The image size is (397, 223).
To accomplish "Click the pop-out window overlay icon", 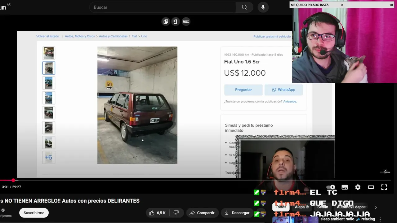I will click(166, 22).
